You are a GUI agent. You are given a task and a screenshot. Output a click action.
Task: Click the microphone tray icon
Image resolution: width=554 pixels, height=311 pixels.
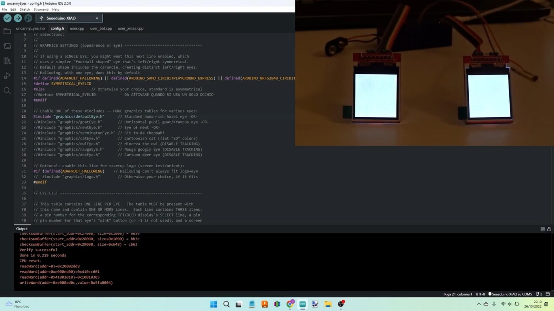(494, 304)
